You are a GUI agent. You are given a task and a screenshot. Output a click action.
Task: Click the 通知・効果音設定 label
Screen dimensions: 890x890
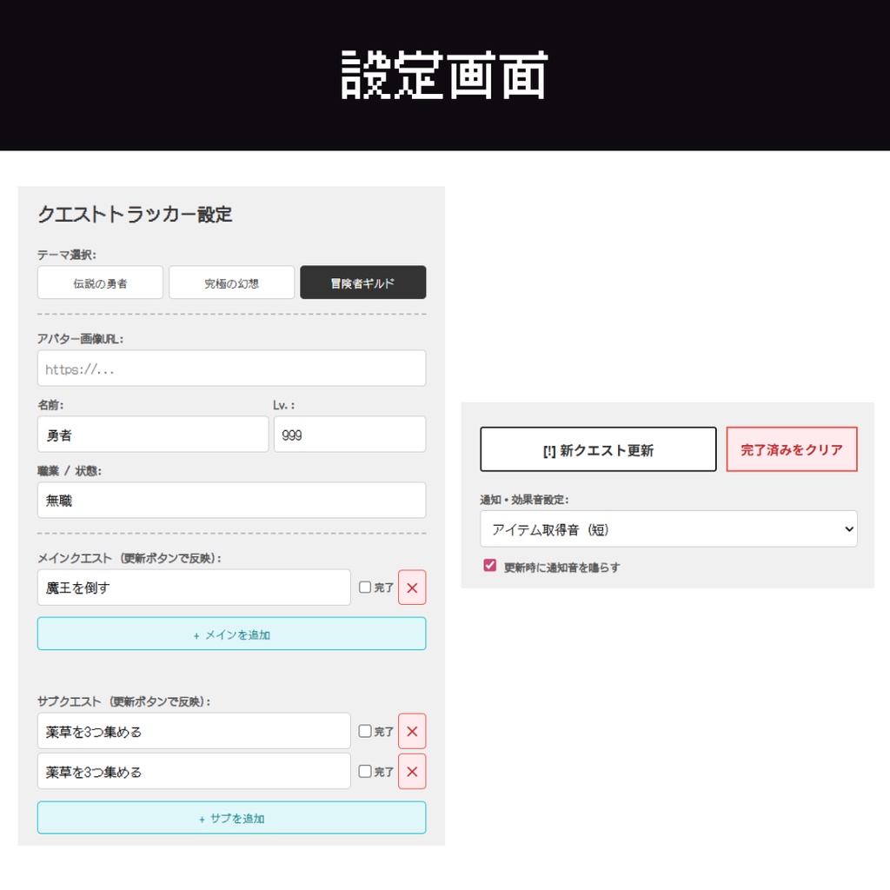pos(524,500)
